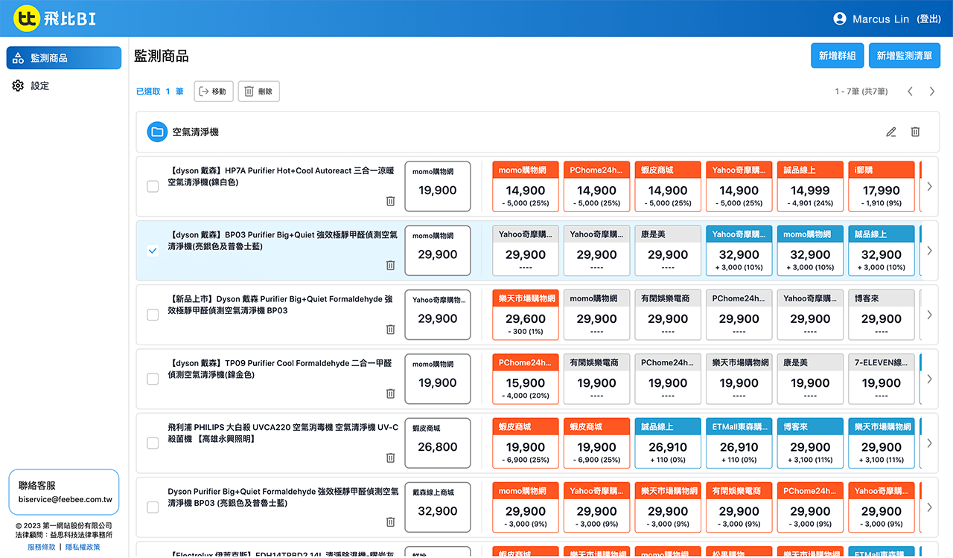Image resolution: width=953 pixels, height=558 pixels.
Task: Delete the 新品上市 Dyson BP03 product row
Action: point(390,329)
